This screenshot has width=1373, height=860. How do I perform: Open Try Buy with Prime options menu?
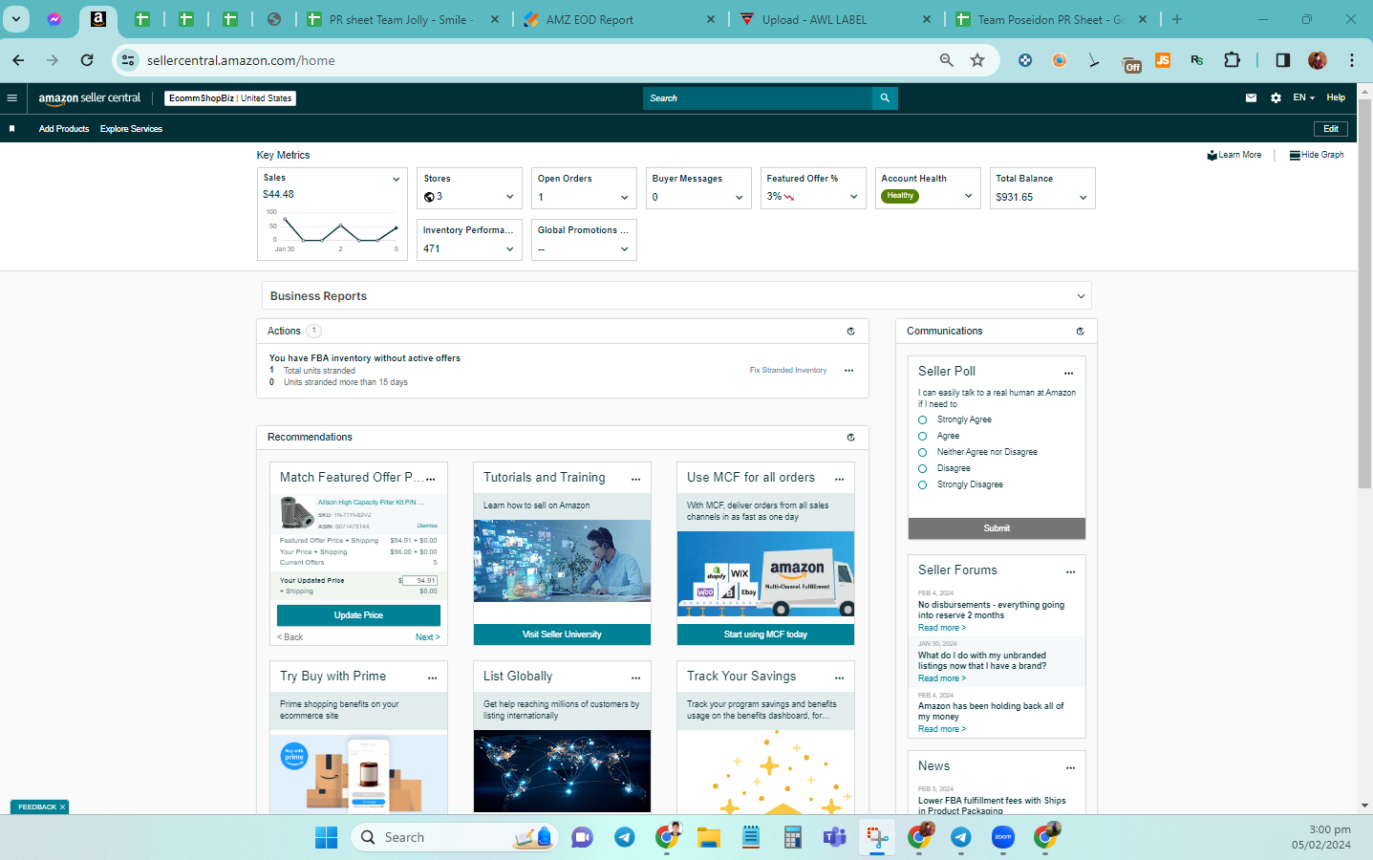coord(432,677)
